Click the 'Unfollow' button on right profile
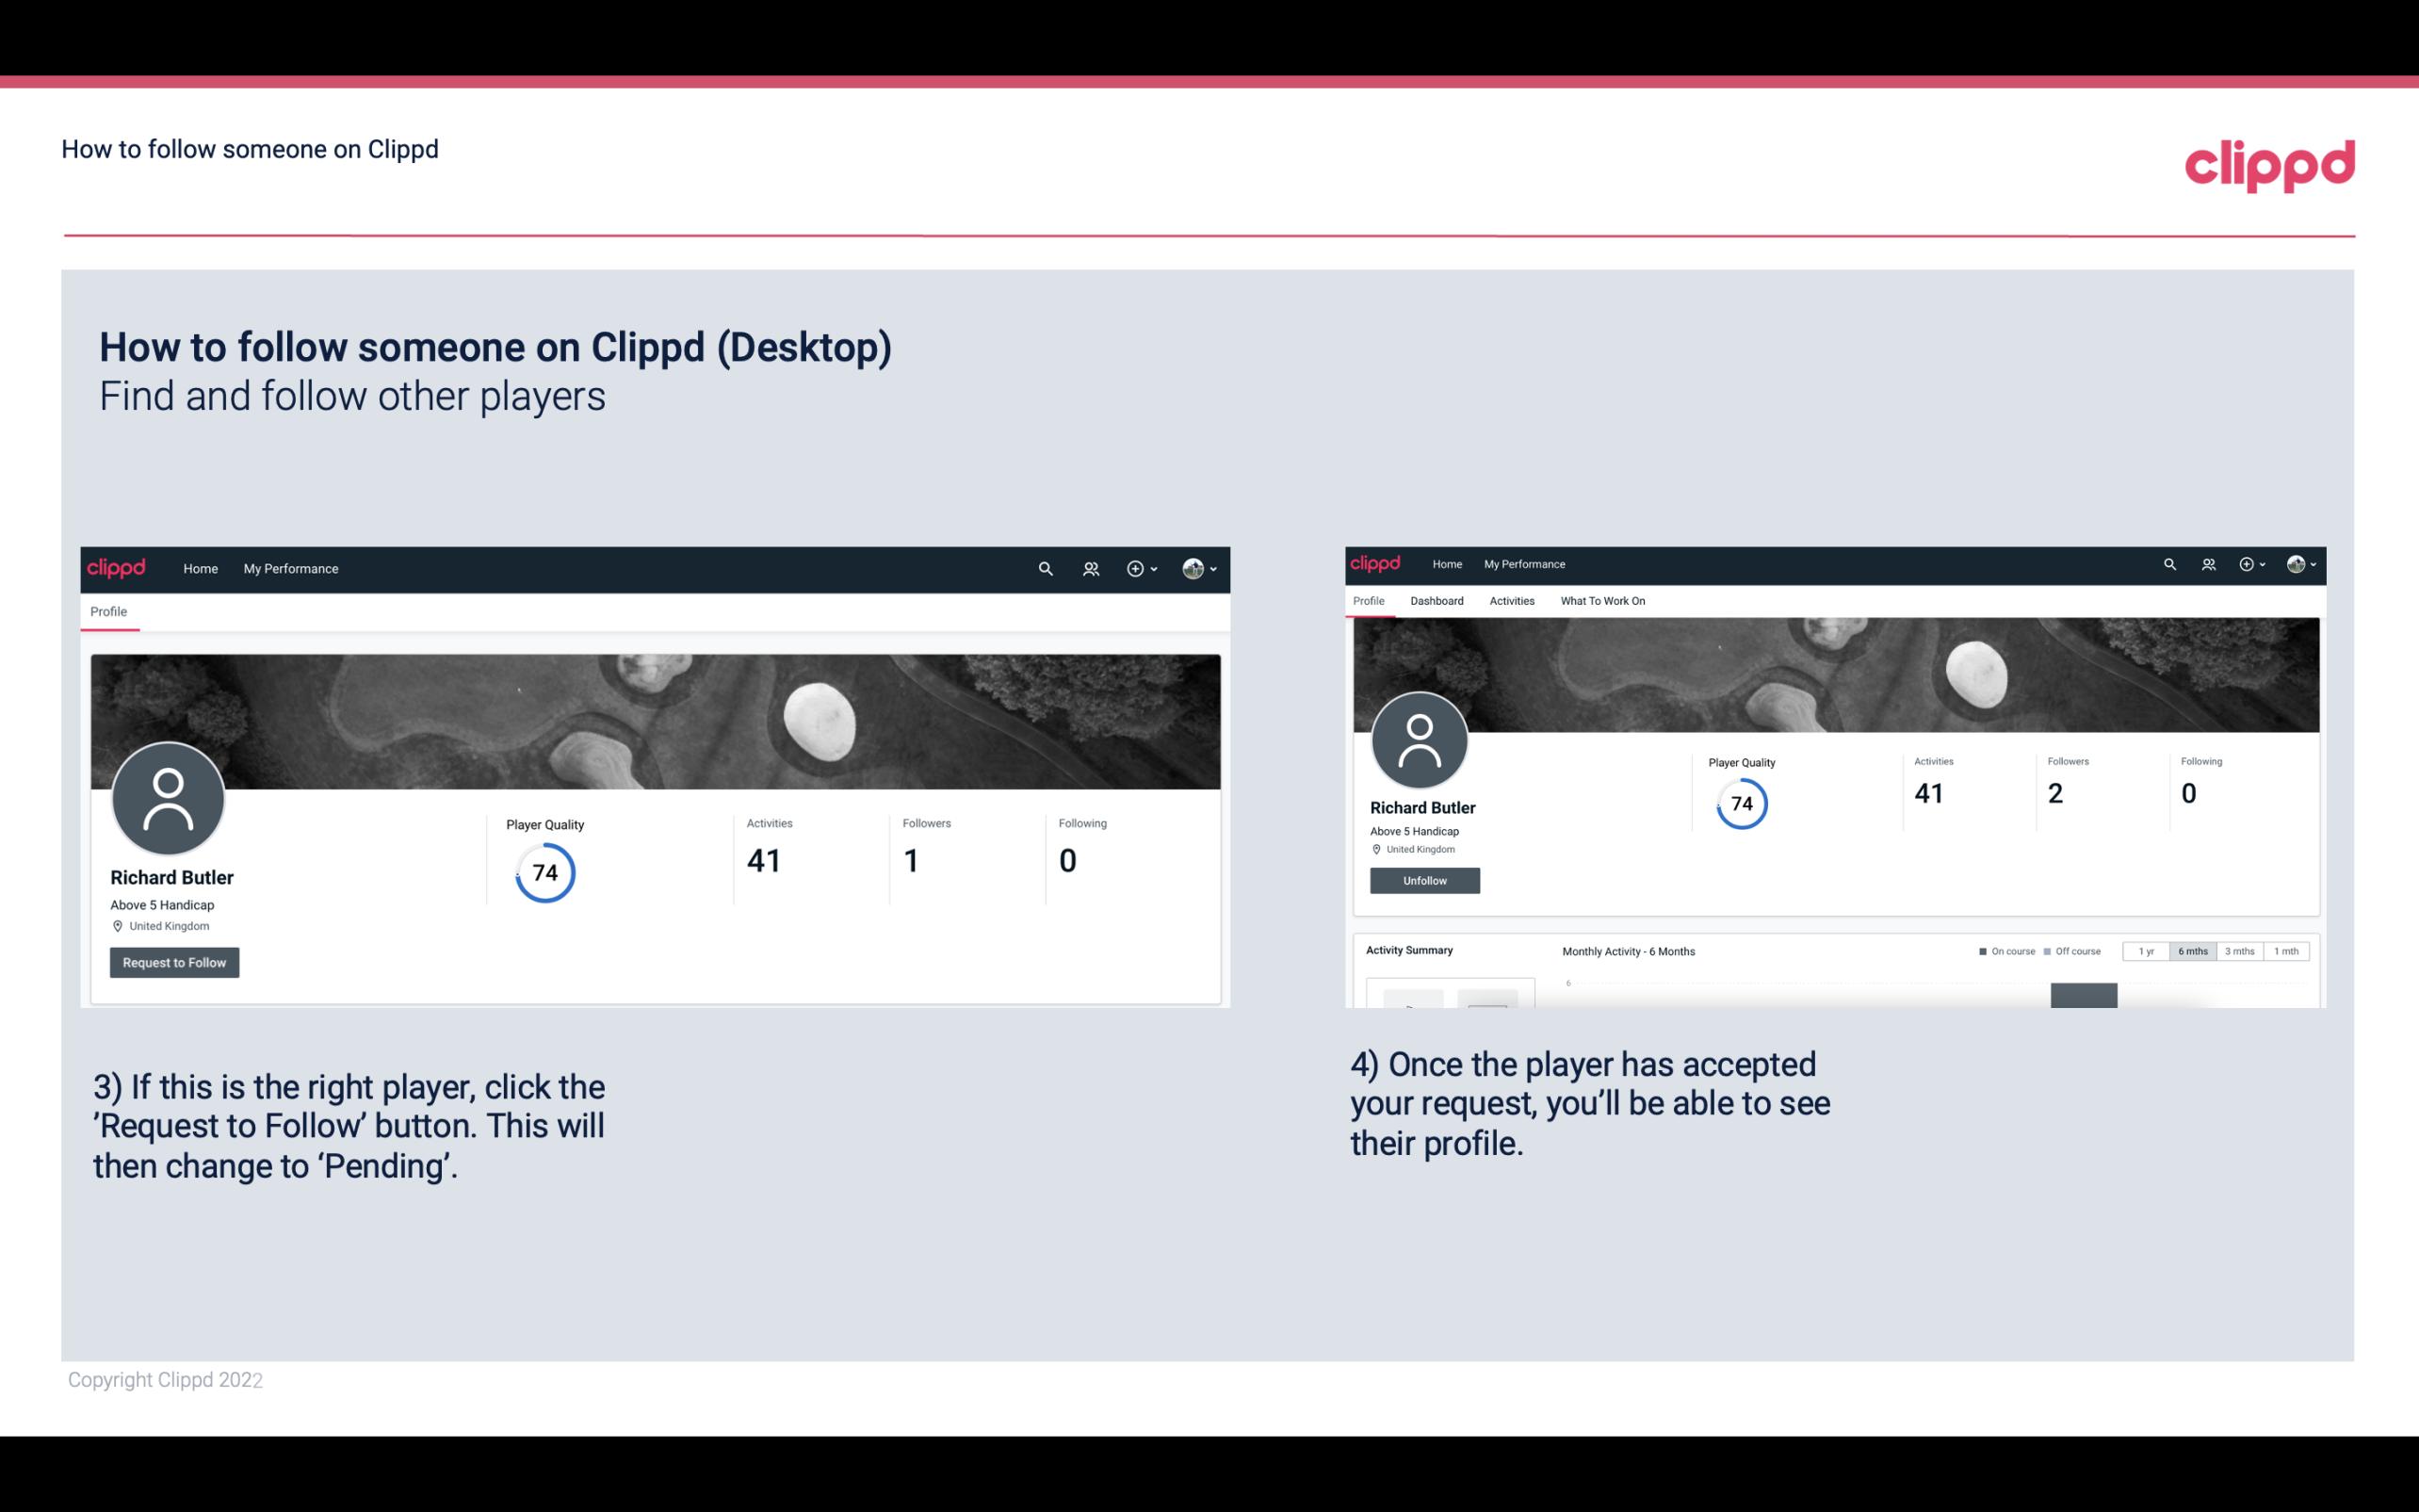 [1424, 880]
